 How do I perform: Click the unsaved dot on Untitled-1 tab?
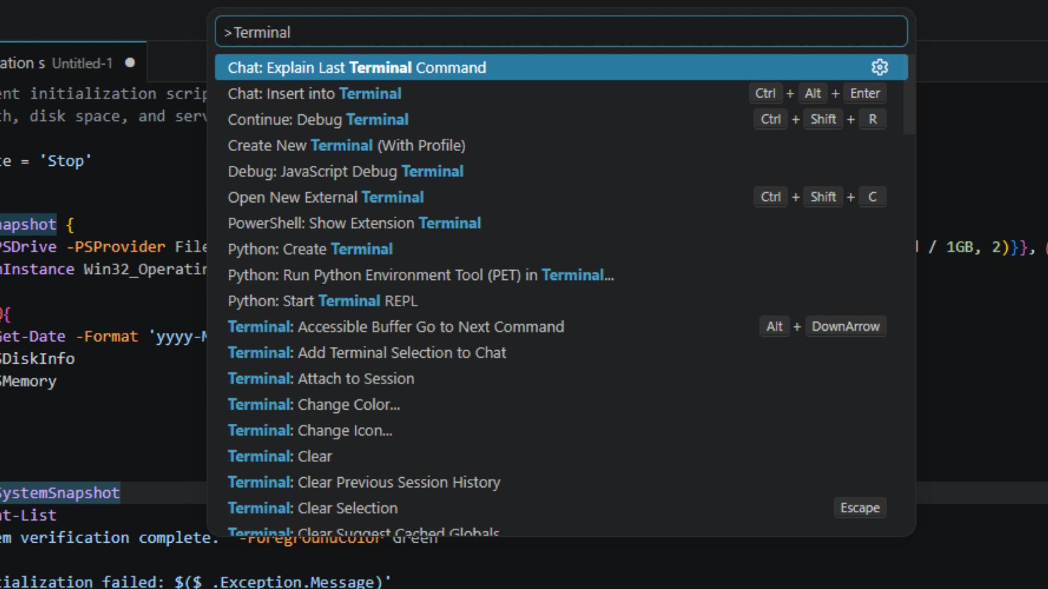130,63
